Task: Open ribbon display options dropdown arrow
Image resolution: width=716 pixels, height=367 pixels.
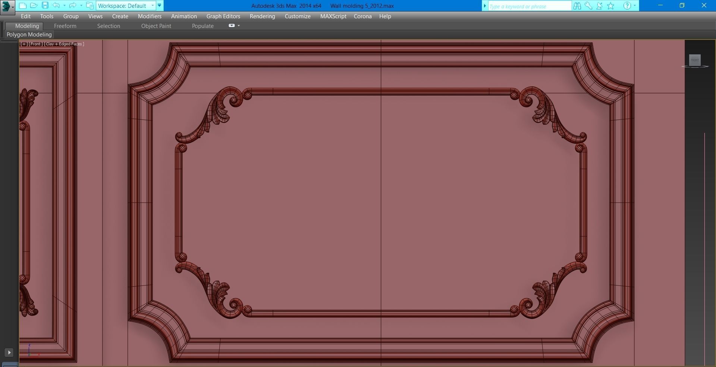Action: tap(239, 26)
